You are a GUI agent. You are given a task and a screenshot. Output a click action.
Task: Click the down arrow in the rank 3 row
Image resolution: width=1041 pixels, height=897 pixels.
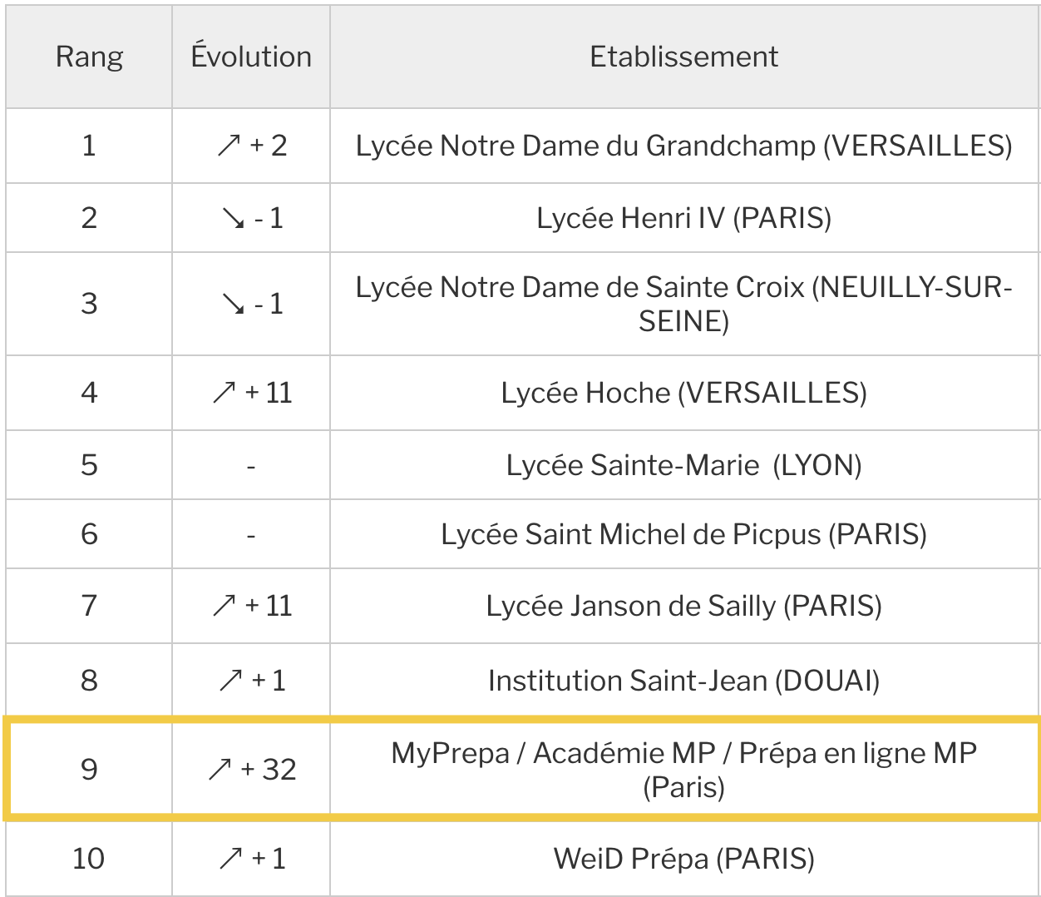[x=233, y=305]
